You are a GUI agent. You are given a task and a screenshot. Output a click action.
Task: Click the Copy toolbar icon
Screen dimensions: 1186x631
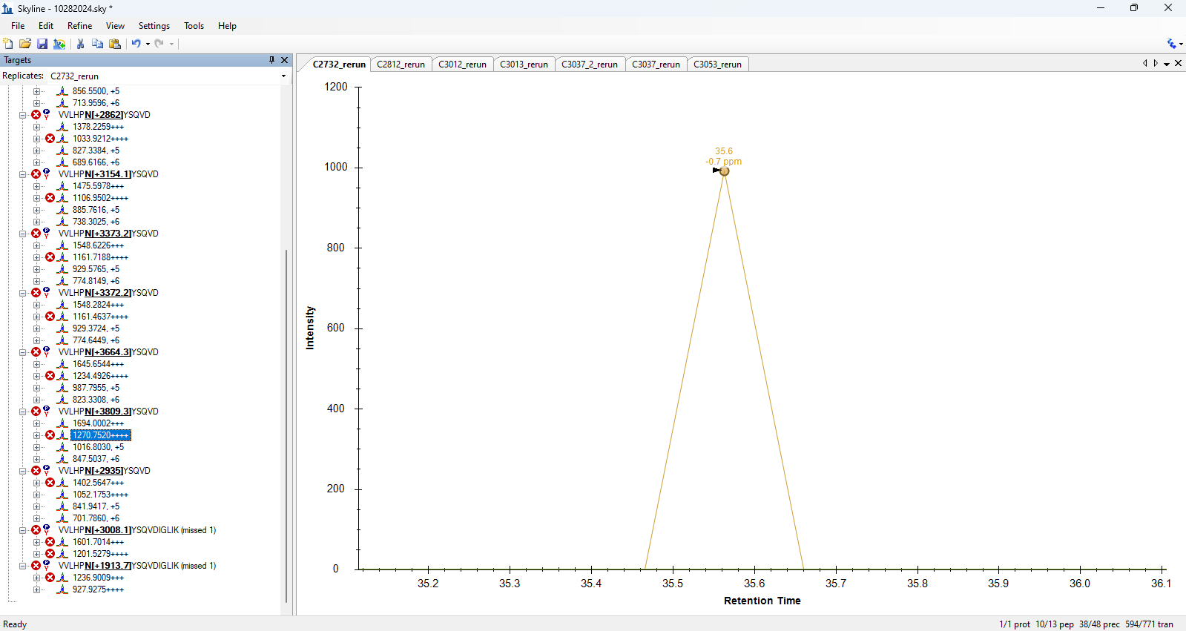pyautogui.click(x=97, y=44)
